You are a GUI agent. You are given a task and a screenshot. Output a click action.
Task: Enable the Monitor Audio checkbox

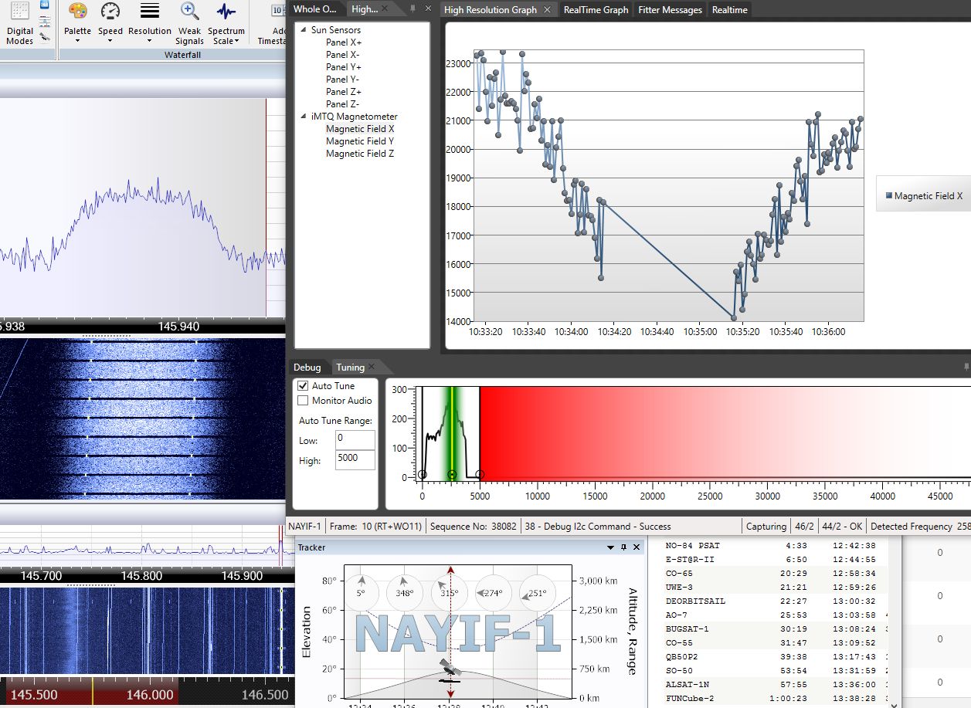(304, 401)
